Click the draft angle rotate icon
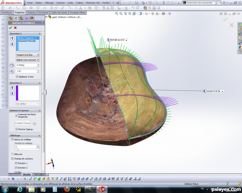 12,65
